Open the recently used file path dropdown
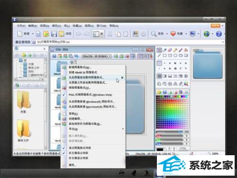This screenshot has width=237, height=178. coord(223,42)
